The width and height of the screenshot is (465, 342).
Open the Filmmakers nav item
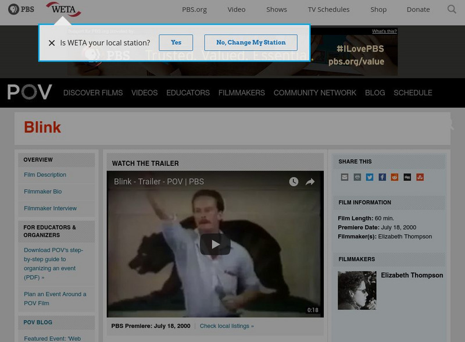(242, 93)
